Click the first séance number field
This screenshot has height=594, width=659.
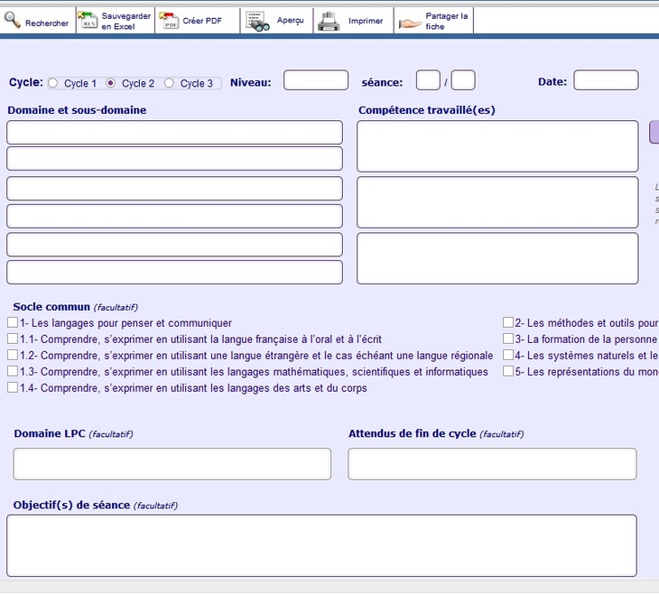coord(428,79)
